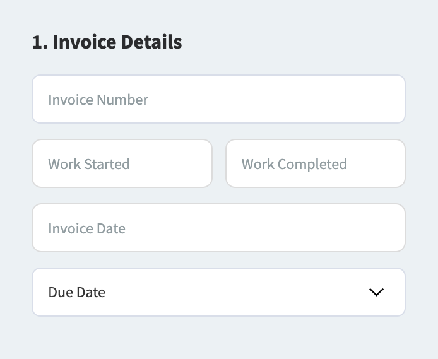Click the 'Work Completed' placeholder text
The height and width of the screenshot is (359, 438).
[294, 164]
